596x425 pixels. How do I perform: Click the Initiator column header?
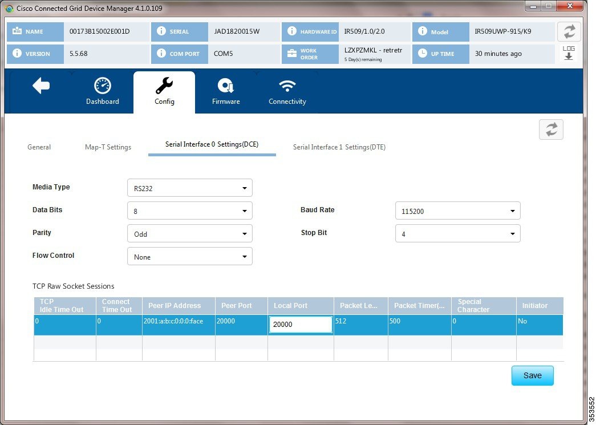tap(540, 306)
